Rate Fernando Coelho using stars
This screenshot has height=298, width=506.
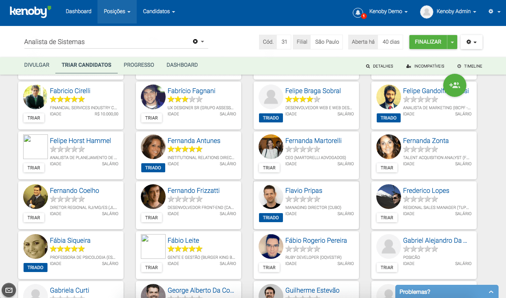[x=67, y=199]
